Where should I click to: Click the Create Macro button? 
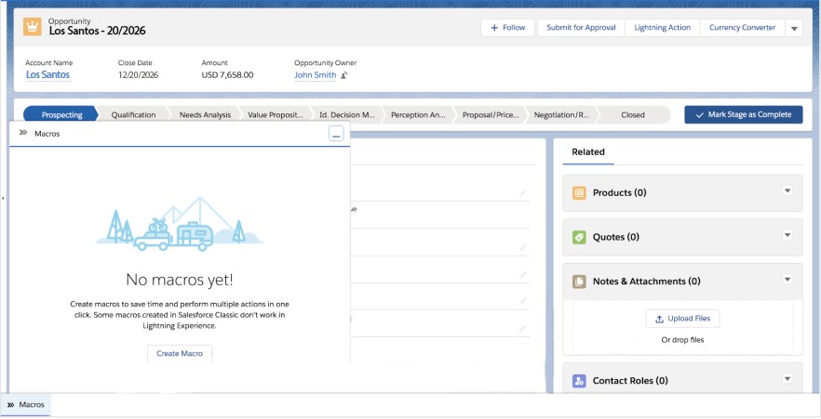180,354
